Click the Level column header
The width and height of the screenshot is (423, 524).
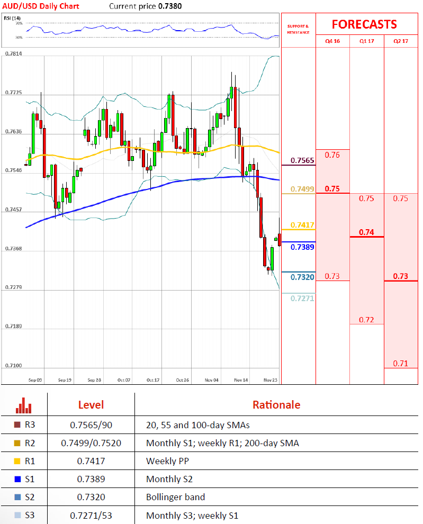coord(91,405)
